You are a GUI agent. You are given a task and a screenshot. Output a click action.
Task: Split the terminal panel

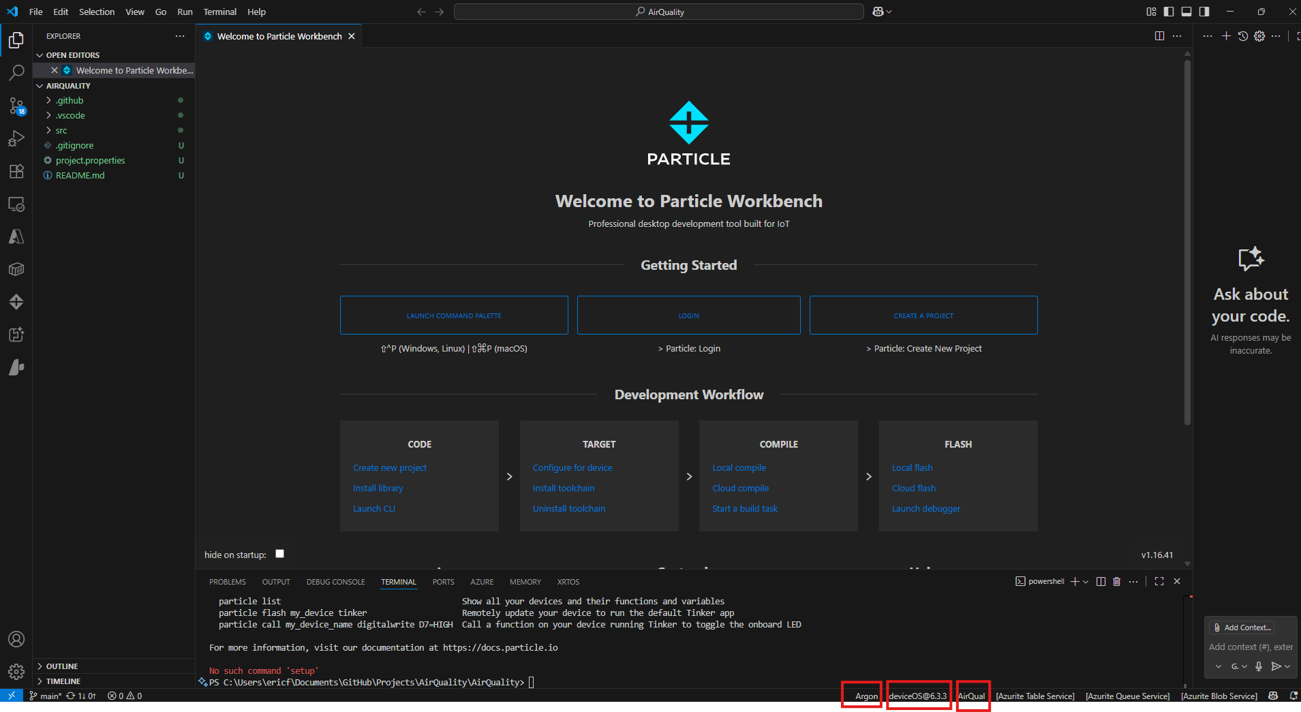[1101, 582]
